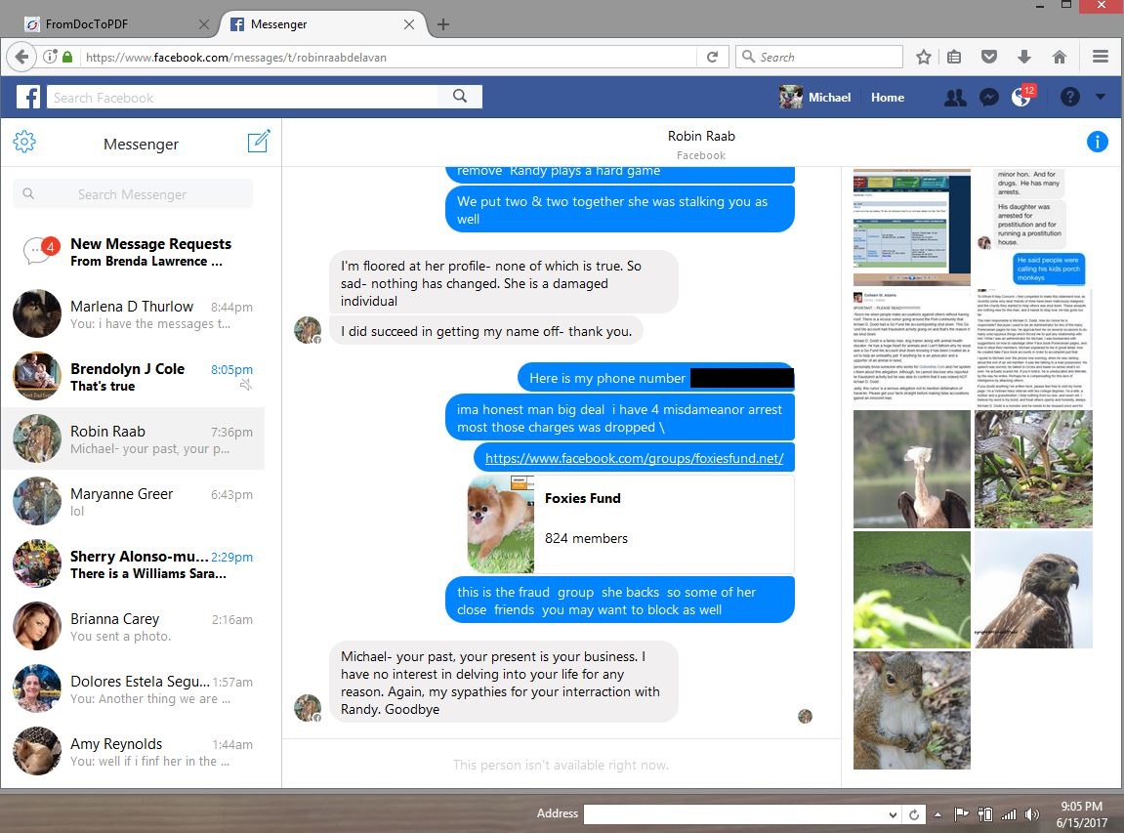Compose a new message with pencil icon
Viewport: 1124px width, 833px height.
tap(258, 142)
